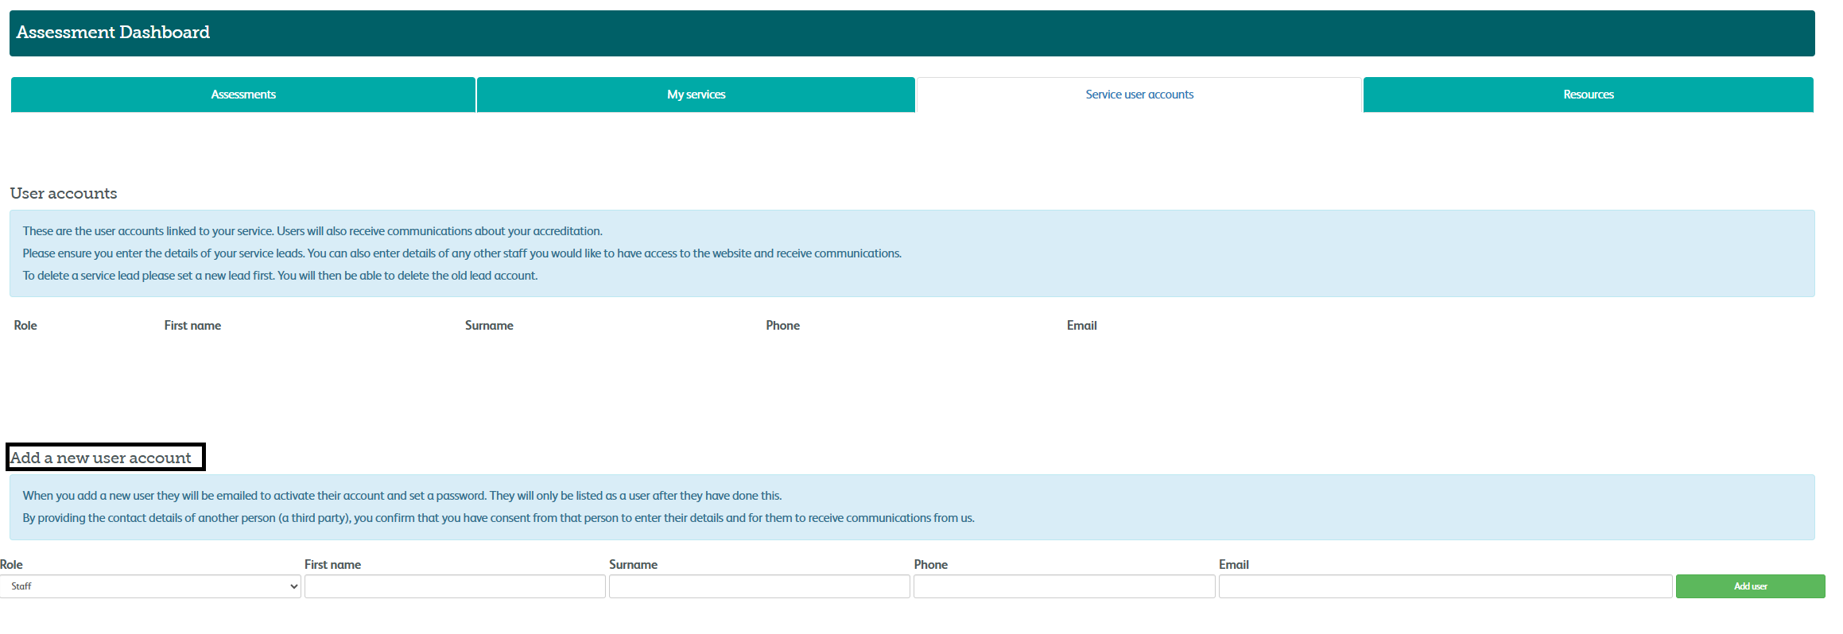This screenshot has width=1843, height=634.
Task: Click the Phone table column header
Action: [x=782, y=326]
